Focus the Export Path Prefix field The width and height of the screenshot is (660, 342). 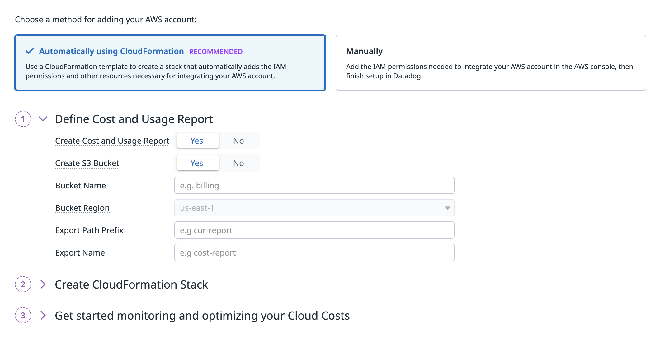click(314, 230)
